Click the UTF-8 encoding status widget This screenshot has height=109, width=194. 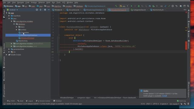[156, 104]
